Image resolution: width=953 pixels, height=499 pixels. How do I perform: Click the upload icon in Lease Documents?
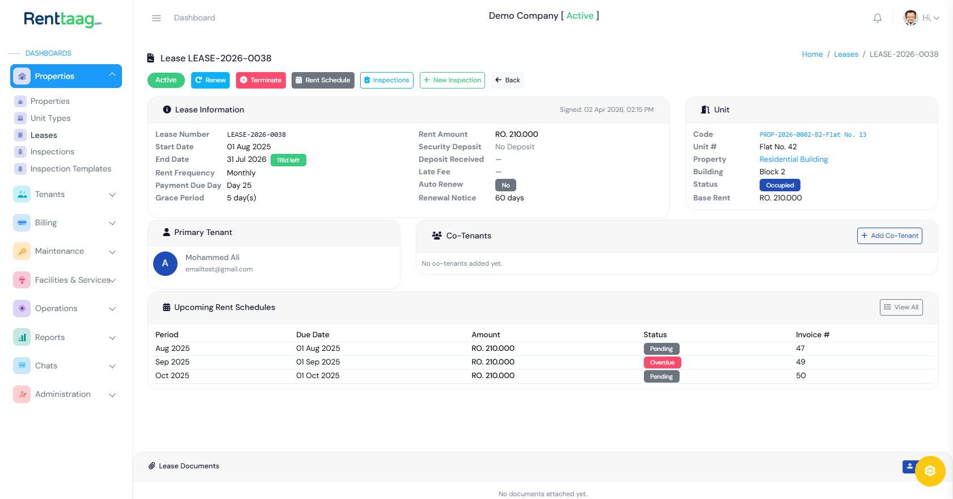point(909,466)
